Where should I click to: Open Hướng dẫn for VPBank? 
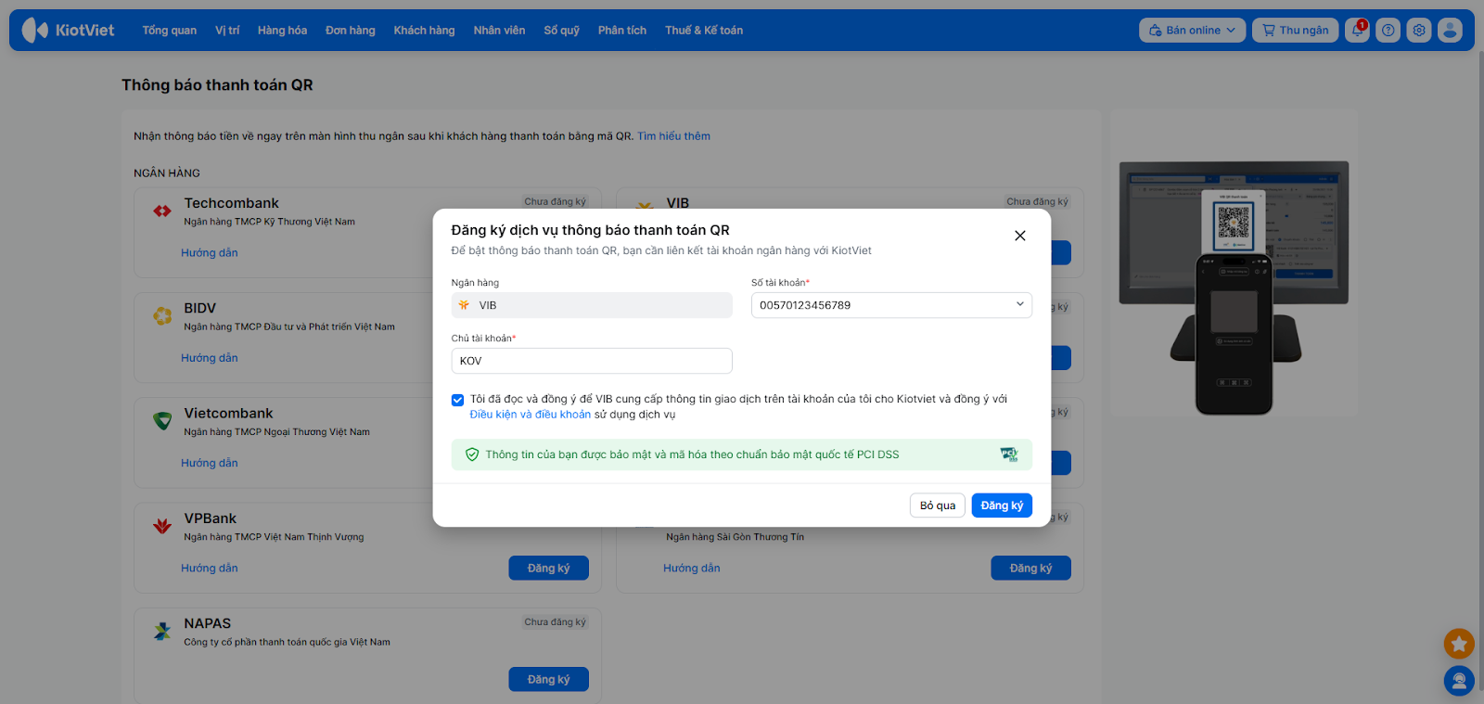(210, 568)
